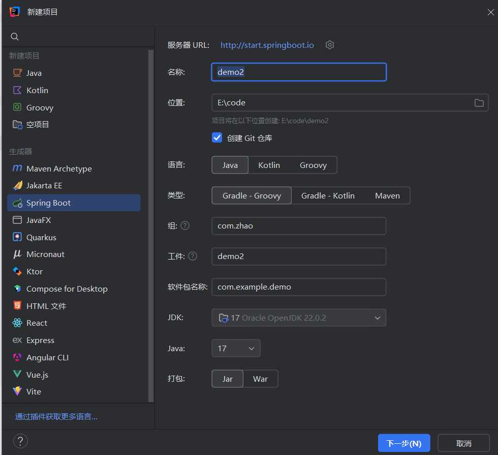Screen dimensions: 498x455
Task: Select JavaFX generator
Action: [74, 220]
